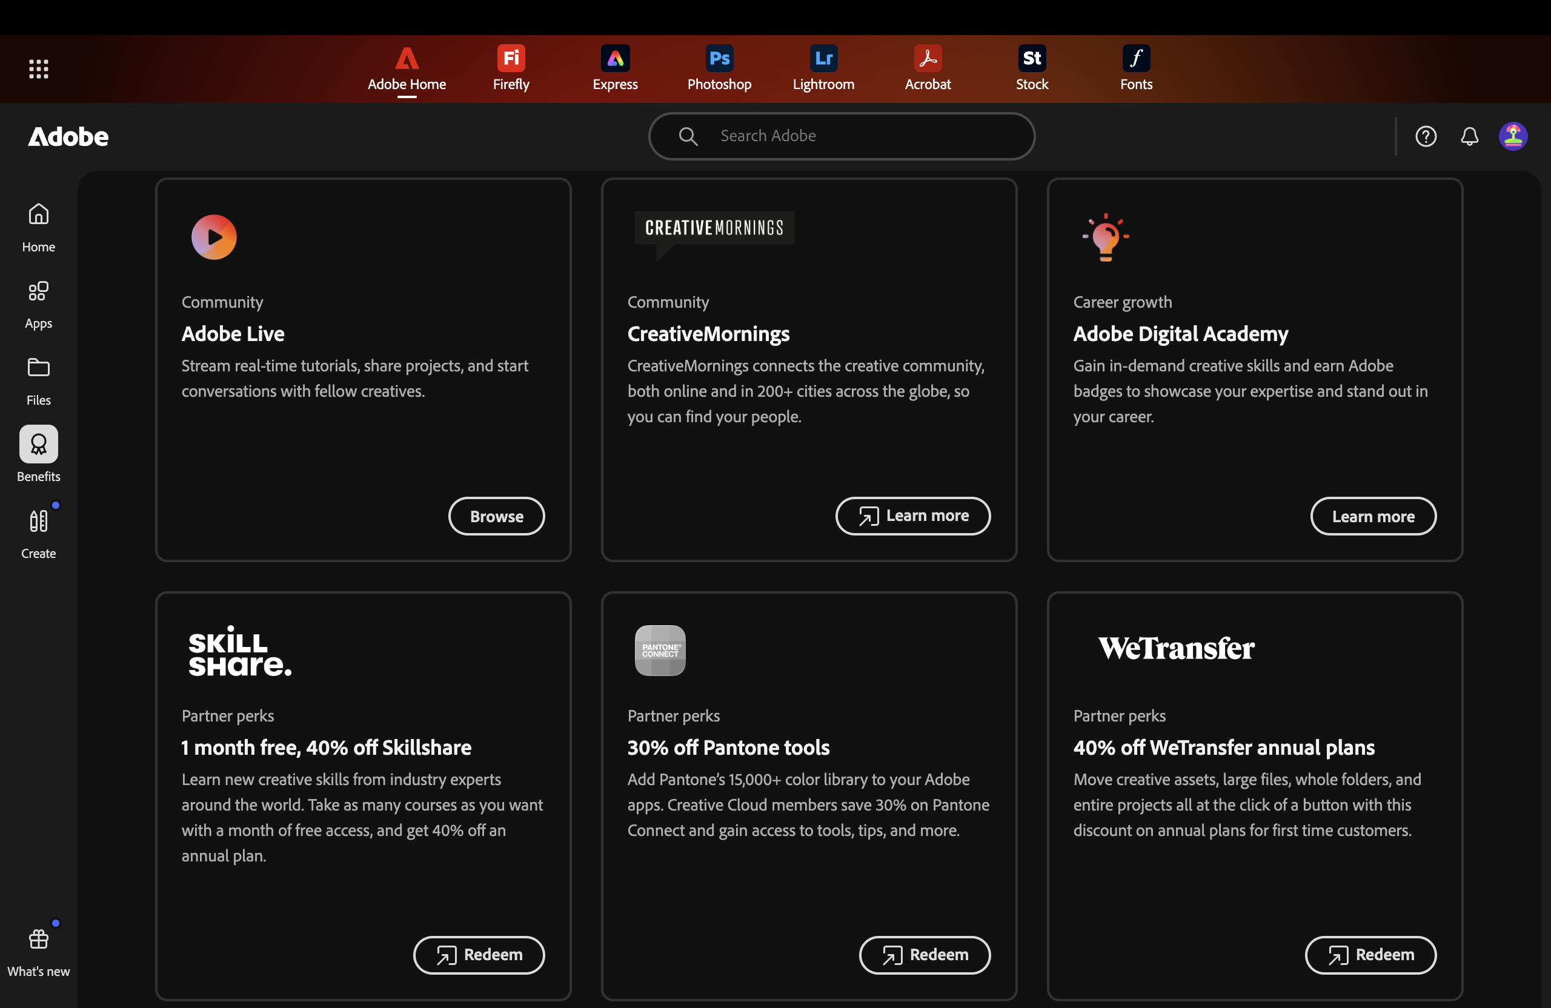Open the Acrobat app shortcut
The width and height of the screenshot is (1551, 1008).
(x=928, y=68)
